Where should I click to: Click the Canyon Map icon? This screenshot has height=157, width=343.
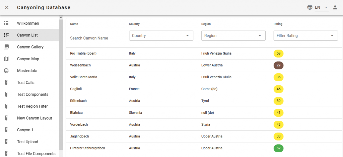click(x=6, y=59)
